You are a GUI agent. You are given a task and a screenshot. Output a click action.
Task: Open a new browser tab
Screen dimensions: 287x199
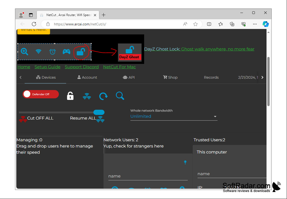(x=104, y=15)
